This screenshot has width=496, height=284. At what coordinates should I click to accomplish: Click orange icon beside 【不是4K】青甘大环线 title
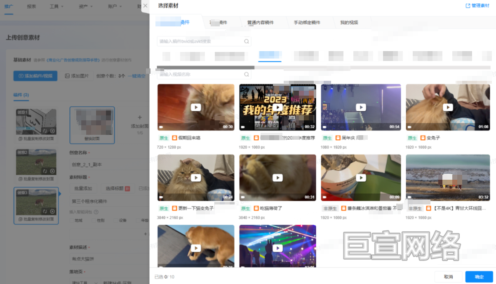click(428, 209)
